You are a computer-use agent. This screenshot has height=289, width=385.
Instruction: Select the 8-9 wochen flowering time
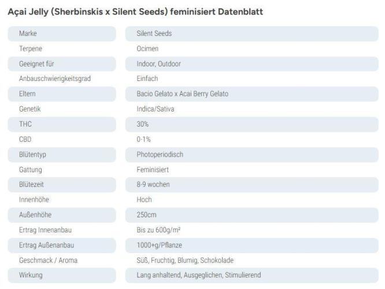tap(153, 184)
